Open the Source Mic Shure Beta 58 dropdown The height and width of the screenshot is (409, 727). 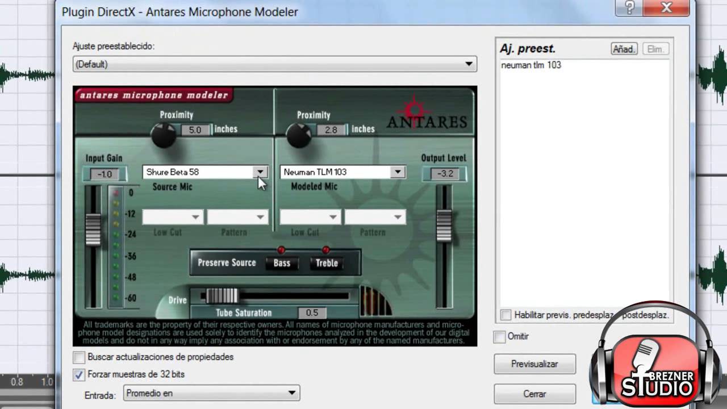tap(205, 172)
